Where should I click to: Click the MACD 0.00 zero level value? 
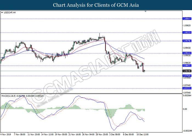click(x=185, y=109)
